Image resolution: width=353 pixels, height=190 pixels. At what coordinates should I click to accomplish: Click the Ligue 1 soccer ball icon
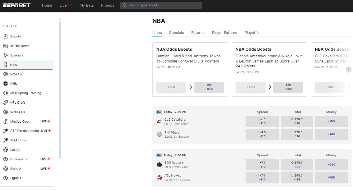click(5, 178)
